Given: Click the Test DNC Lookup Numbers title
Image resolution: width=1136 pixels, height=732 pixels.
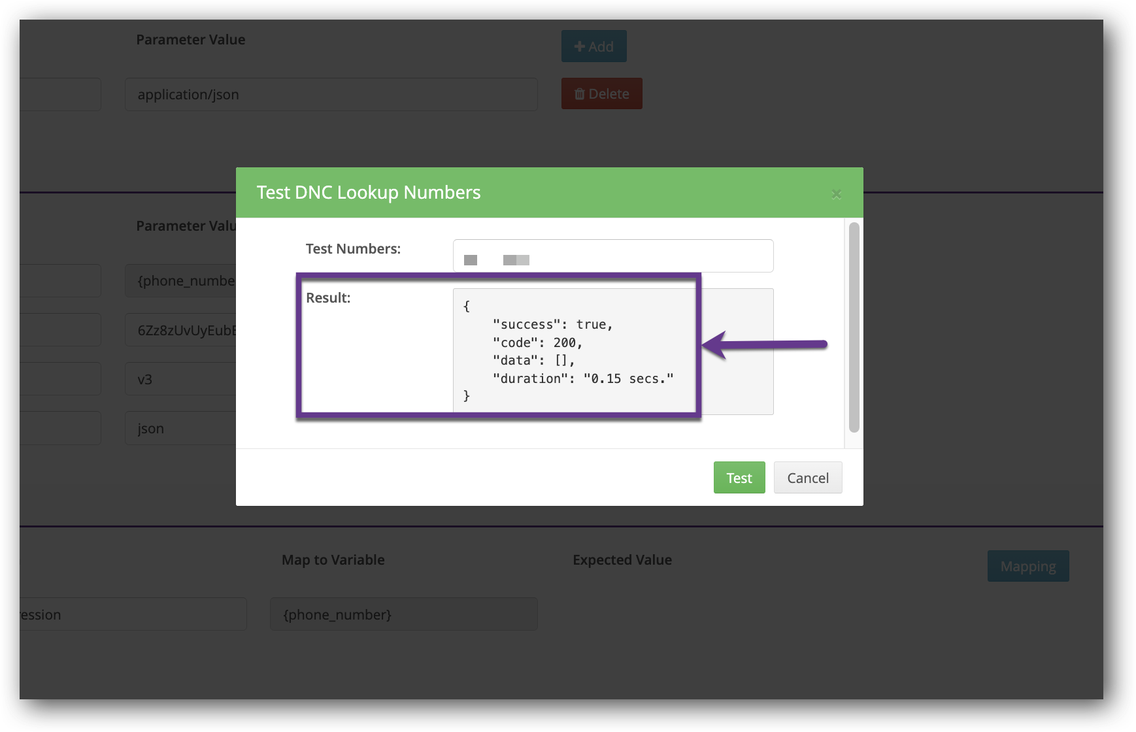Looking at the screenshot, I should 369,192.
